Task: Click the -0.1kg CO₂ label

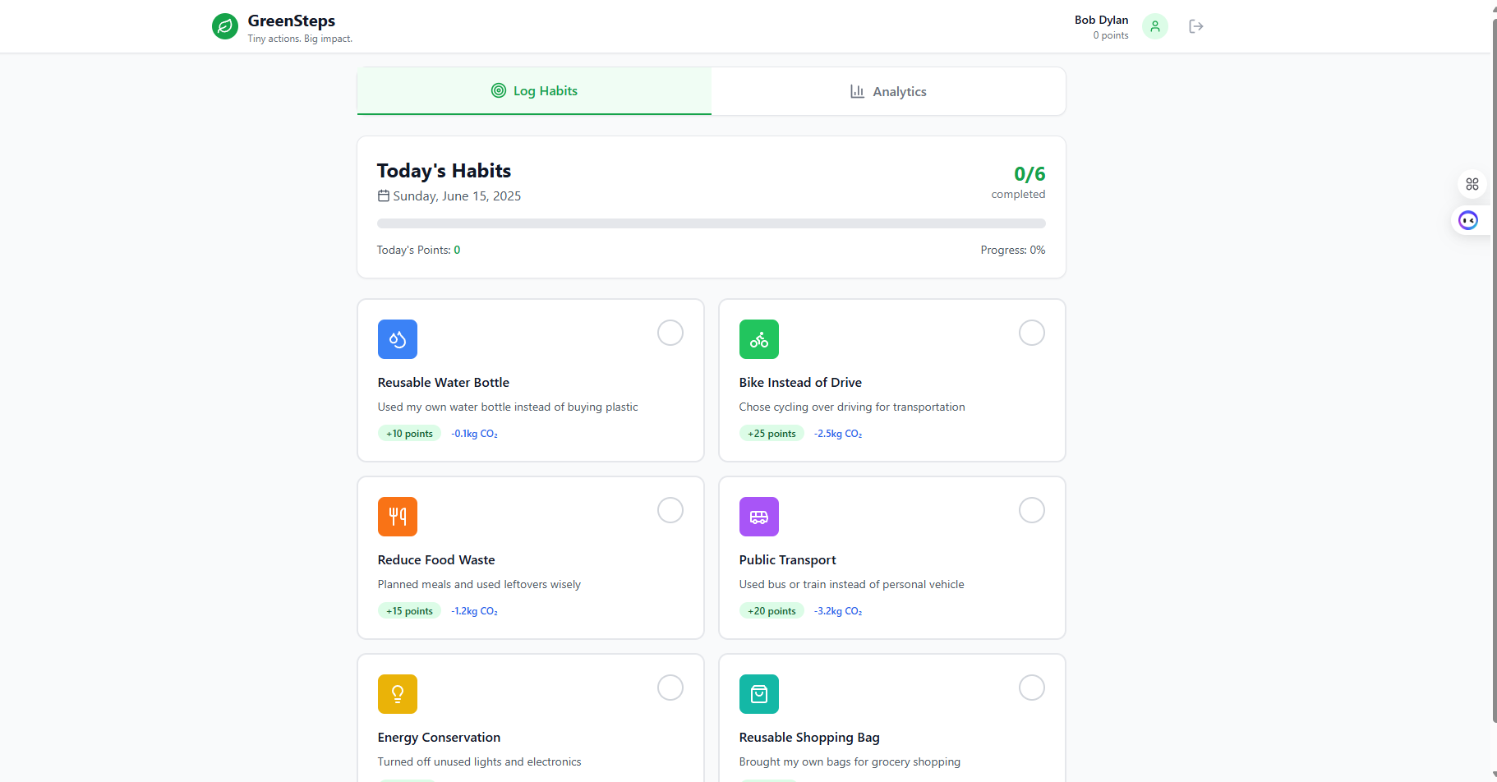Action: pyautogui.click(x=475, y=434)
